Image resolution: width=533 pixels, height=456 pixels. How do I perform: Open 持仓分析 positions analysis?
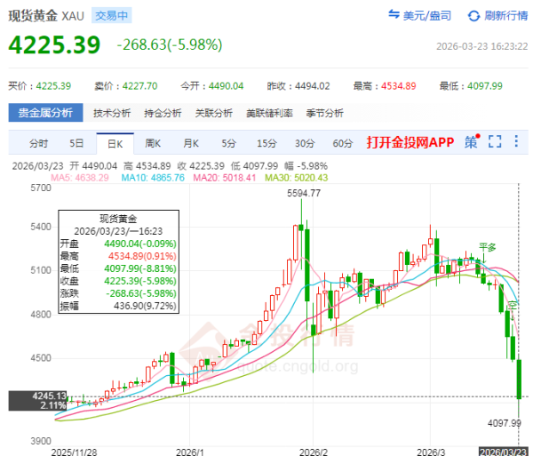point(163,113)
